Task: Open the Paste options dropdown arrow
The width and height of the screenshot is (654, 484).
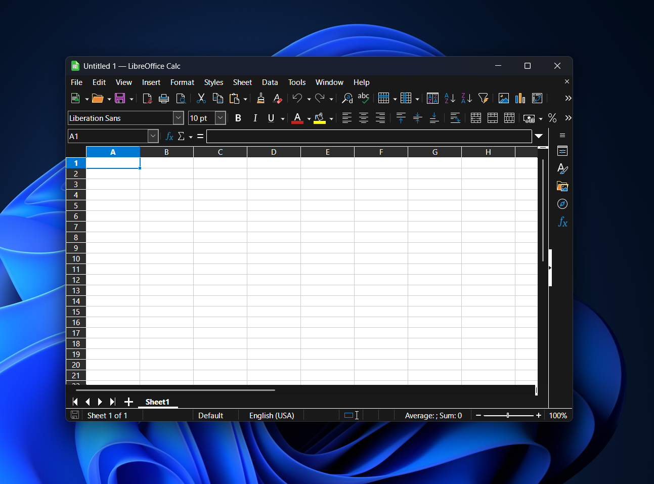Action: tap(245, 99)
